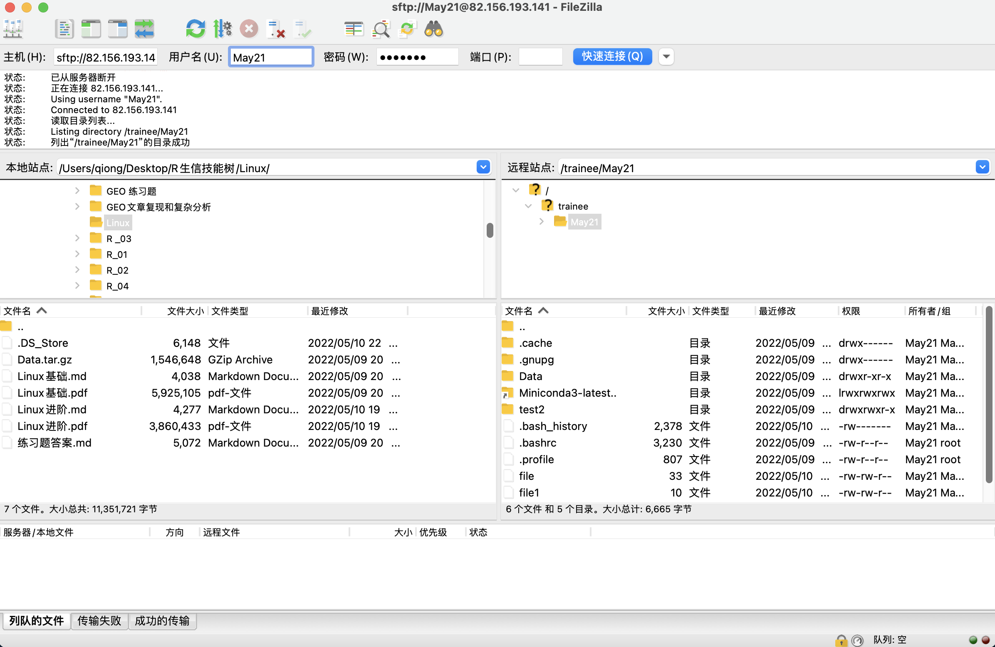
Task: Click Data.tar.gz file icon in local list
Action: [x=7, y=359]
